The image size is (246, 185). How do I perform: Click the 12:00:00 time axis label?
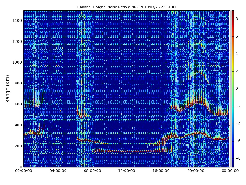pos(127,171)
